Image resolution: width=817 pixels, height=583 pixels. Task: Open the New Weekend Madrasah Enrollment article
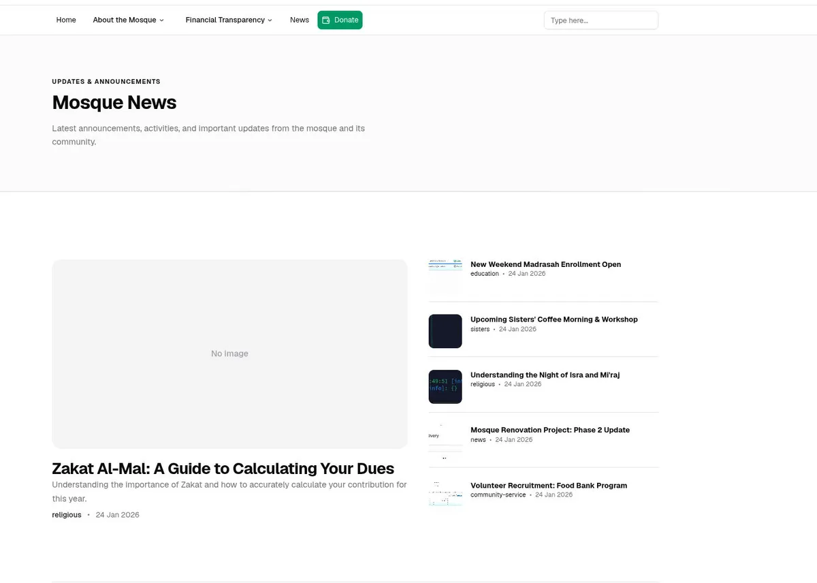point(545,264)
